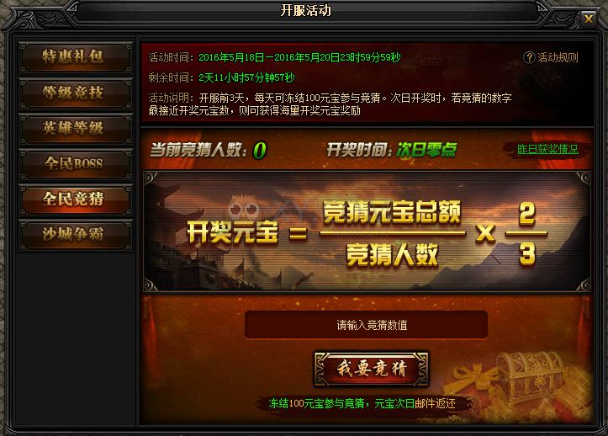This screenshot has width=608, height=436.
Task: Click the 冻结100元宝参与竞猜 notice text
Action: (362, 403)
